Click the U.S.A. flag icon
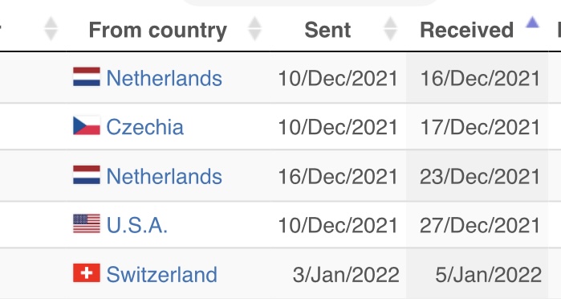This screenshot has width=561, height=299. 87,223
